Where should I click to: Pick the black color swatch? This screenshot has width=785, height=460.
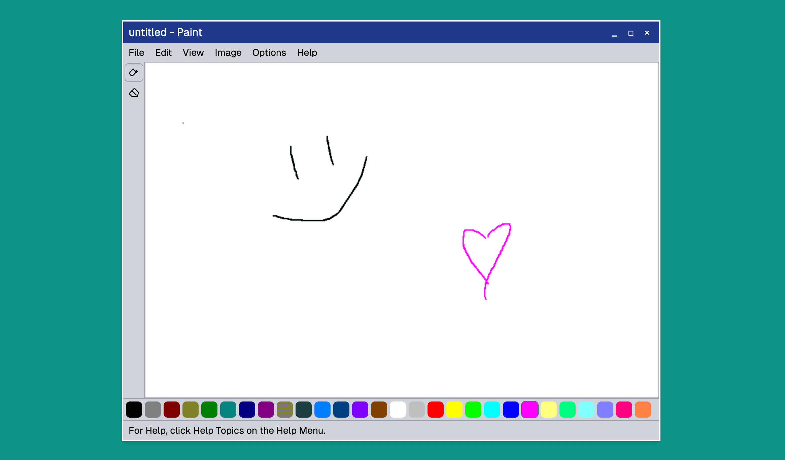click(134, 409)
